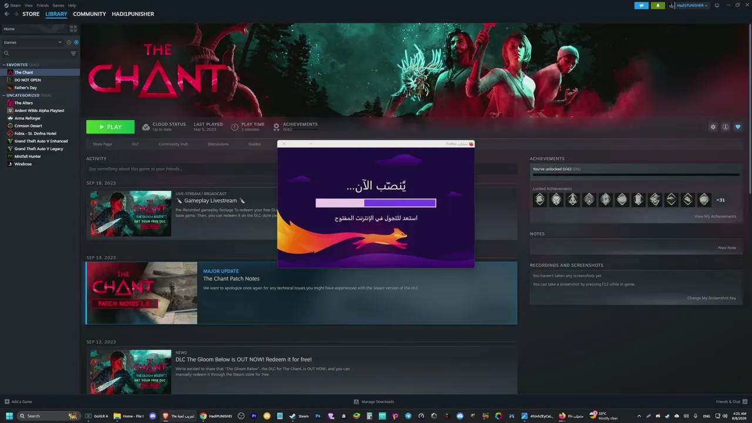This screenshot has height=423, width=752.
Task: Go back with the left arrow
Action: 7,14
